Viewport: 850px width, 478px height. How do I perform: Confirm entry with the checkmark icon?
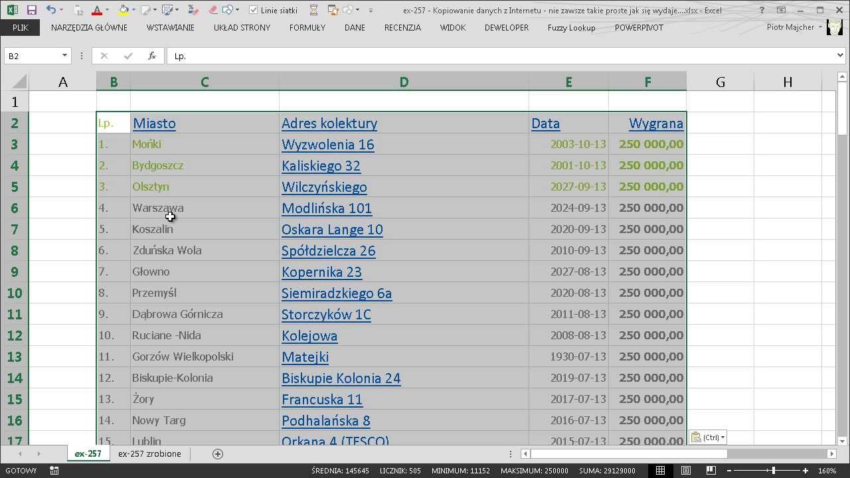click(128, 56)
